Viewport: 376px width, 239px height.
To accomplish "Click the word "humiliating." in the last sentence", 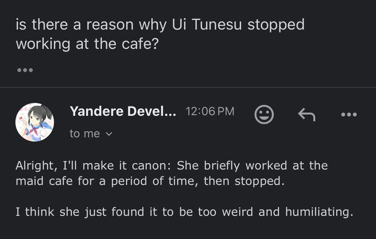I will (x=319, y=212).
